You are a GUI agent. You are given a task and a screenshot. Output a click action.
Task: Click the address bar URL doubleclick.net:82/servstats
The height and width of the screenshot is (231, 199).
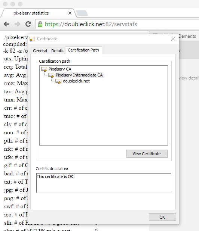pos(91,24)
